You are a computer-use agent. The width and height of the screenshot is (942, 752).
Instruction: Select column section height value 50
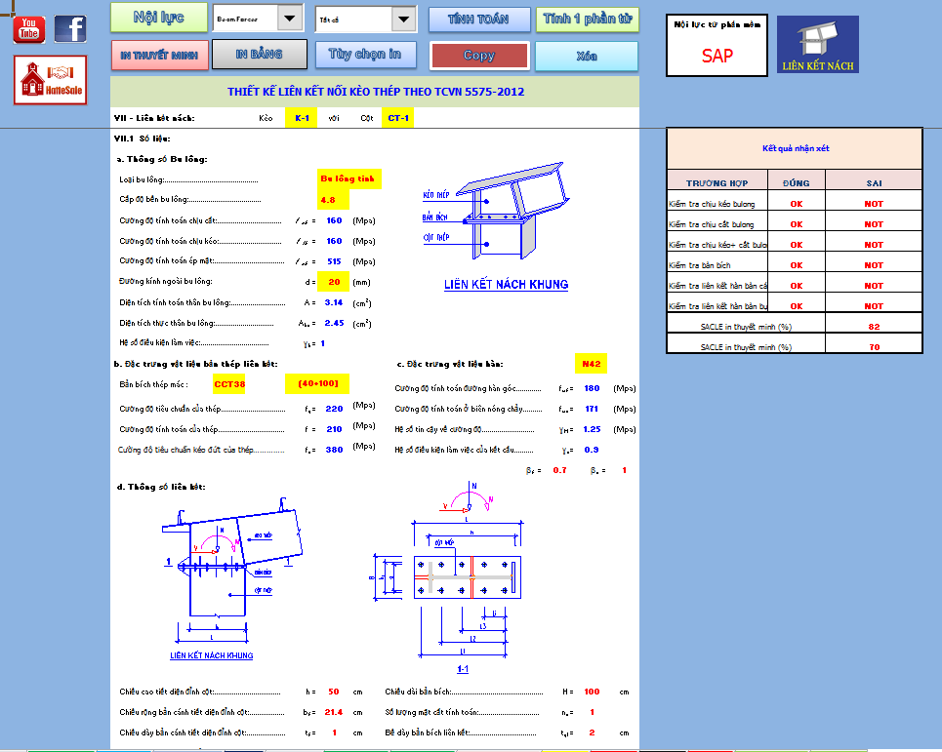pyautogui.click(x=334, y=692)
